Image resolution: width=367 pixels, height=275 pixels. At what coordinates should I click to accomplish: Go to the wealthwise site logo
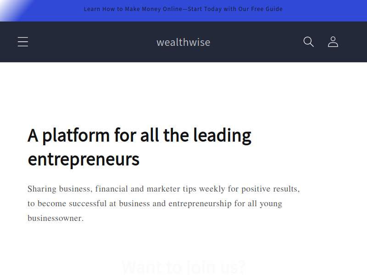tap(183, 42)
